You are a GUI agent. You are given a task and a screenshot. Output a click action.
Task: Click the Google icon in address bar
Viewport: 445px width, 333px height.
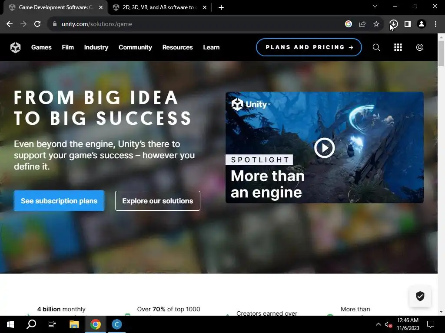click(x=349, y=24)
